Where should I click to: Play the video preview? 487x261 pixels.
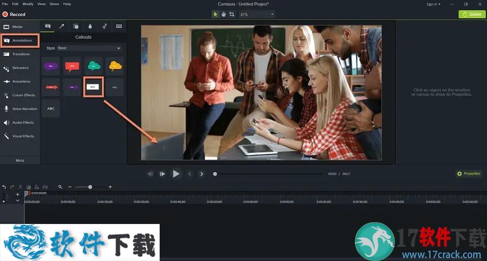point(176,174)
